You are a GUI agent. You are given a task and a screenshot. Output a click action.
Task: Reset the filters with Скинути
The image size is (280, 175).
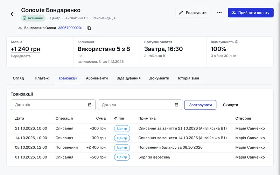pyautogui.click(x=230, y=105)
